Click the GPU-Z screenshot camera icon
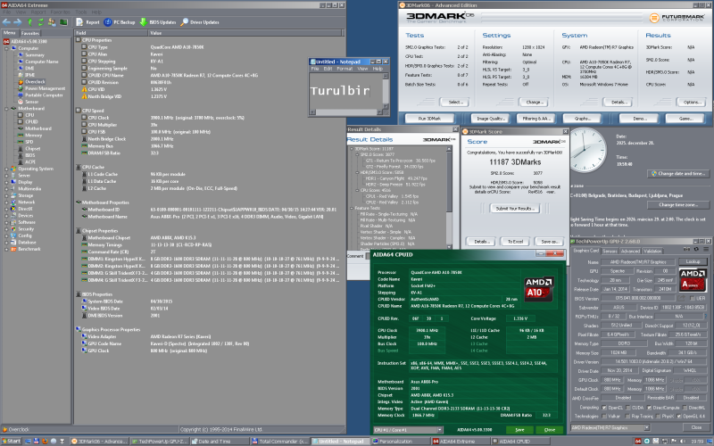714x446 pixels. 686,249
